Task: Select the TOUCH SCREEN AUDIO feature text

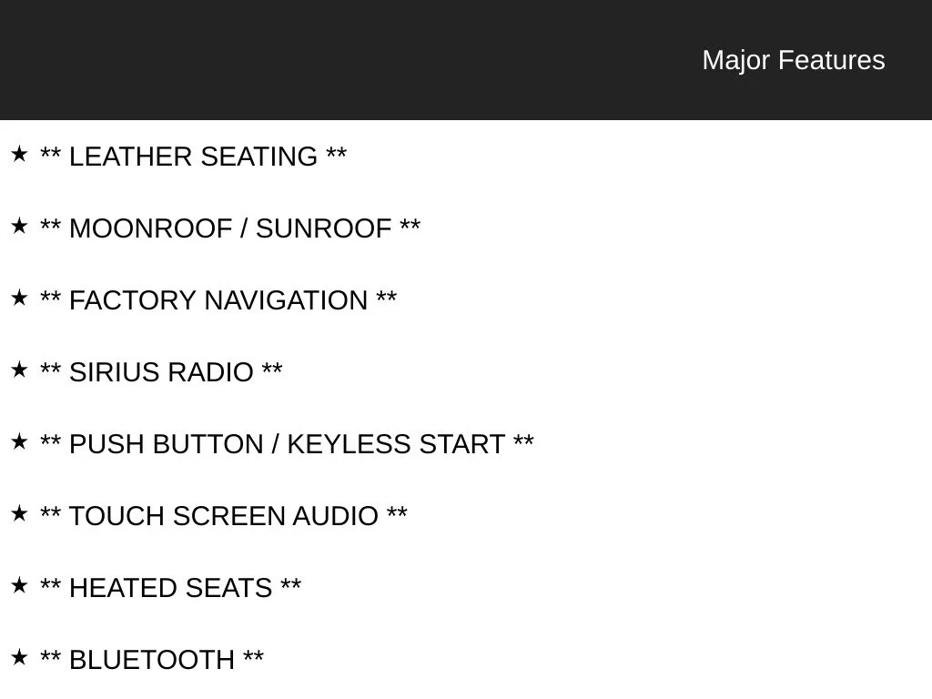Action: pyautogui.click(x=224, y=517)
